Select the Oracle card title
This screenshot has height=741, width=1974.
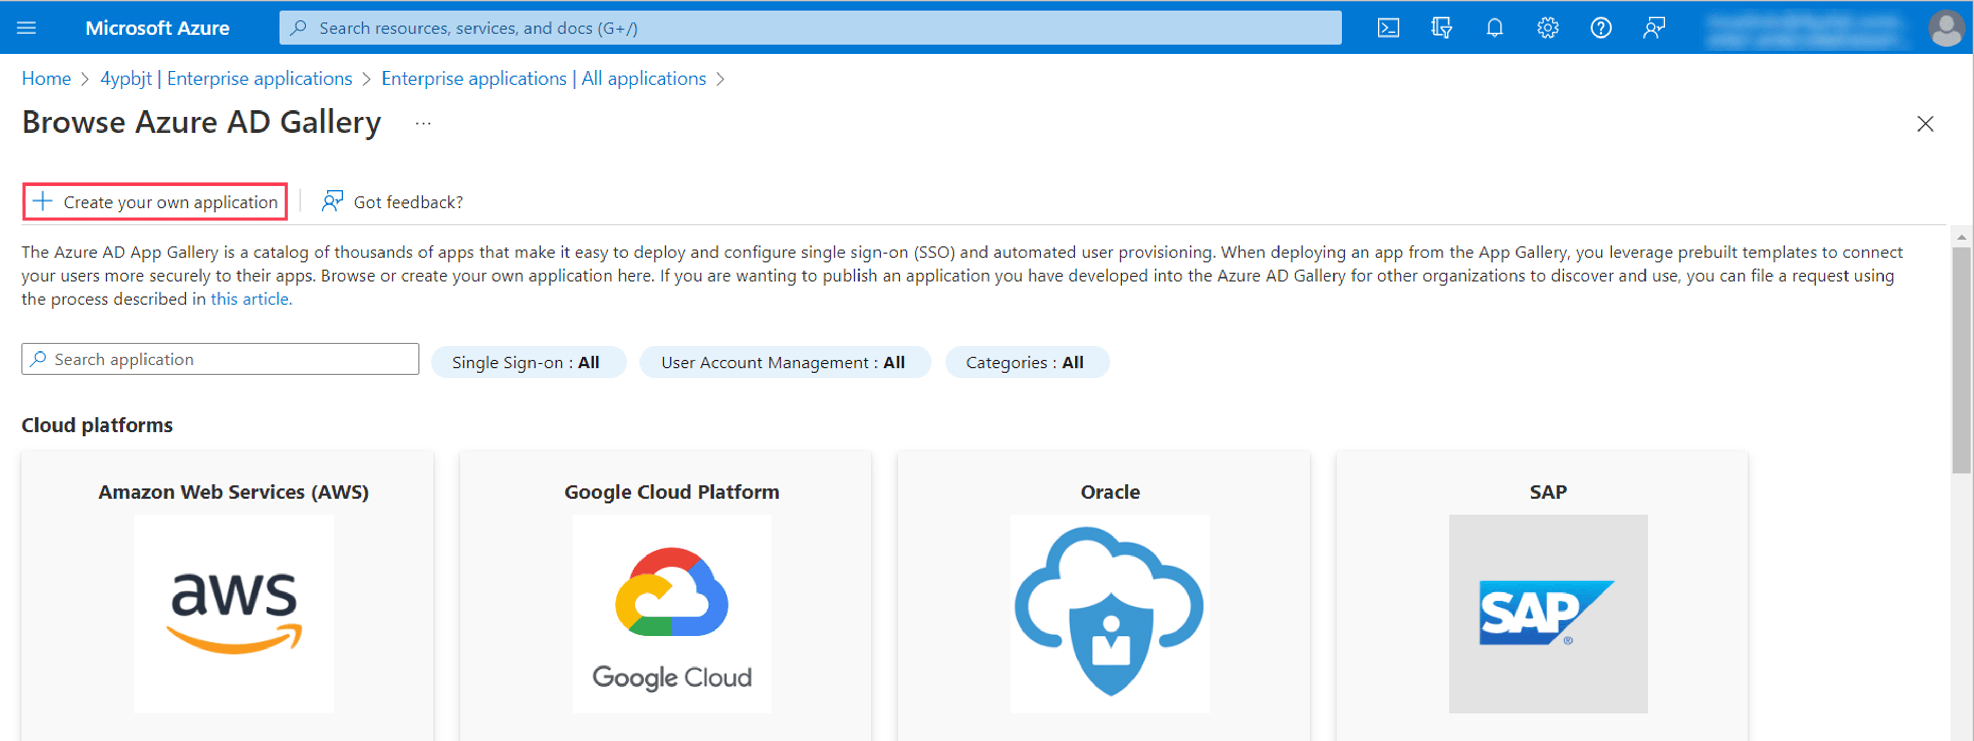[x=1110, y=492]
